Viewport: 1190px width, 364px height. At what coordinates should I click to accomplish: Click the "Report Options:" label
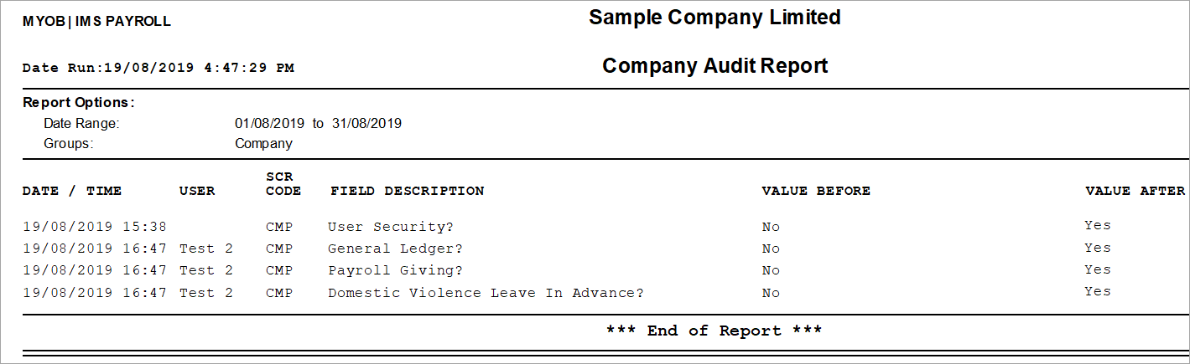point(79,103)
